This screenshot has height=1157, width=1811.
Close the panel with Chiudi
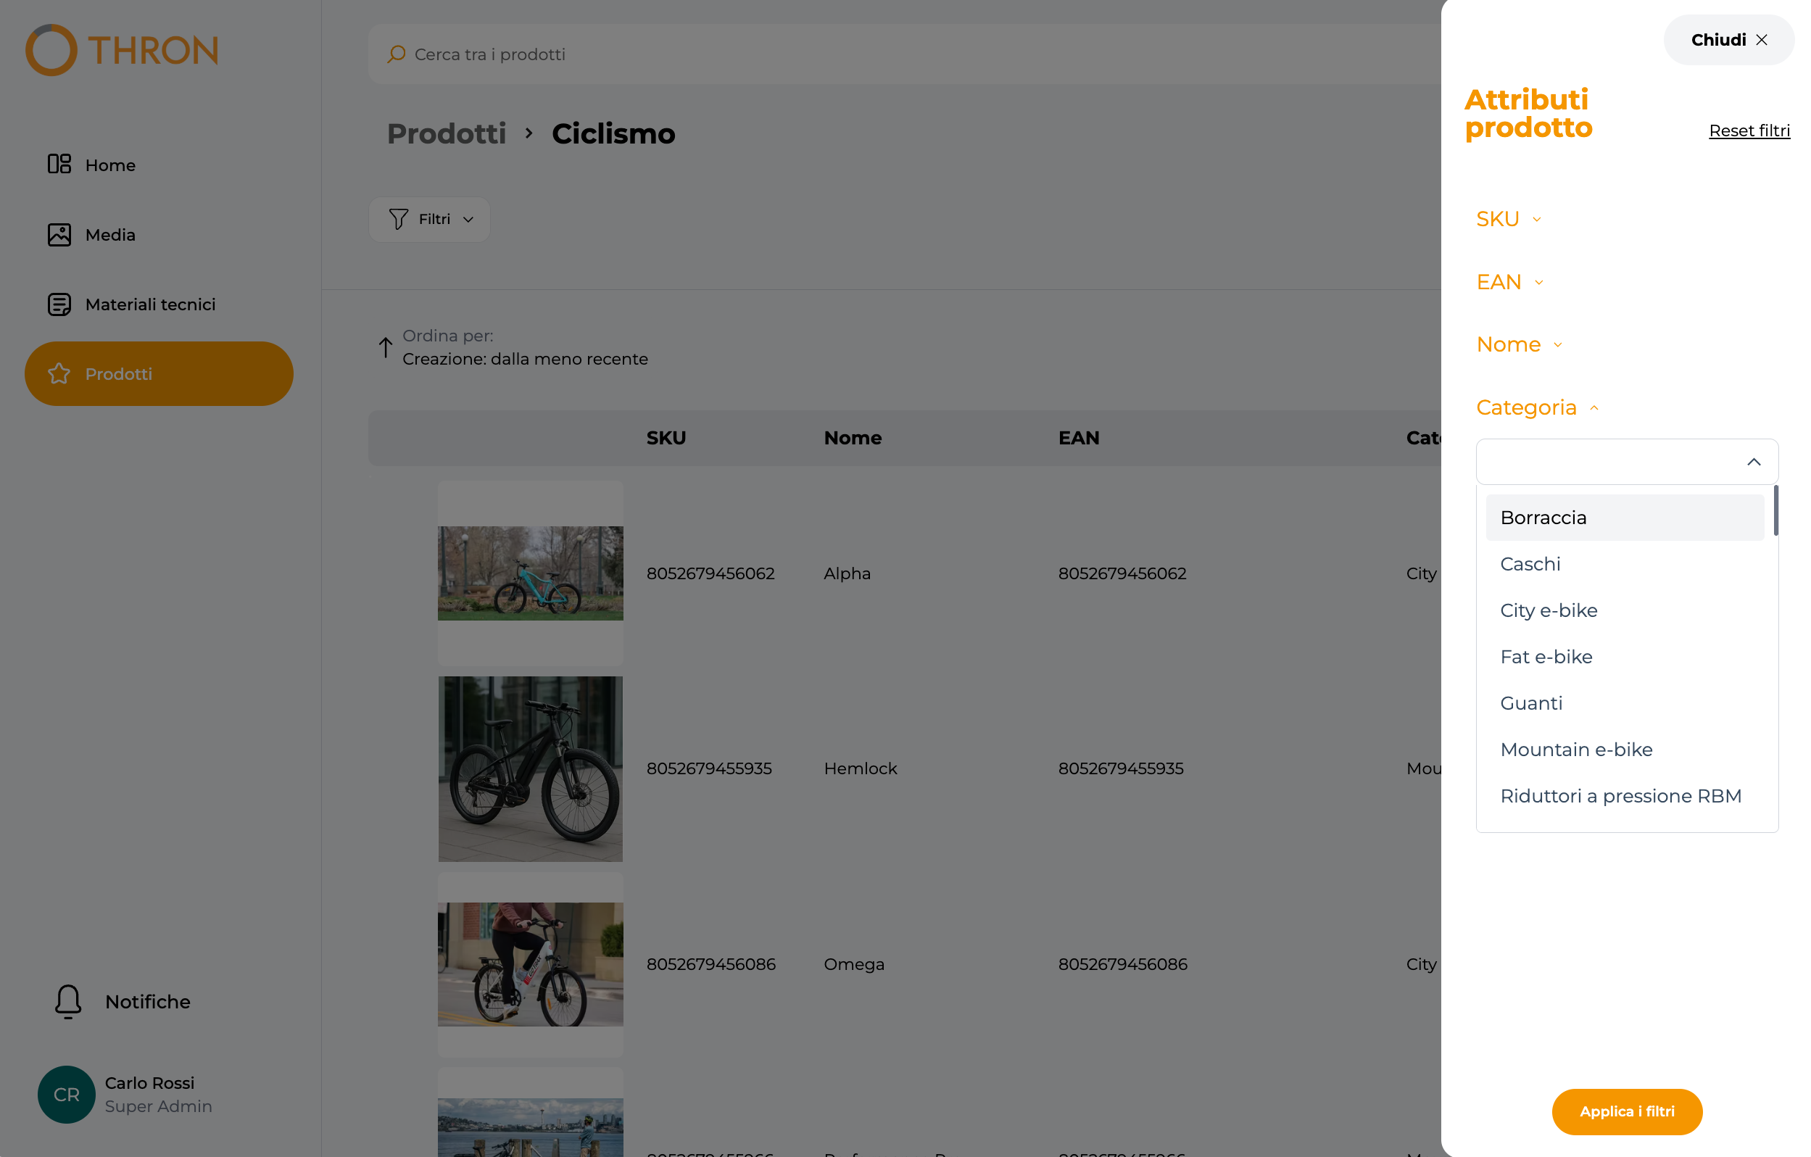coord(1729,40)
